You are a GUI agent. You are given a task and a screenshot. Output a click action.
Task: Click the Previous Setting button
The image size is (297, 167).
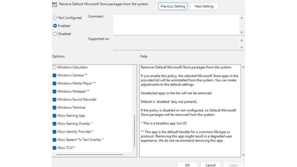[173, 6]
